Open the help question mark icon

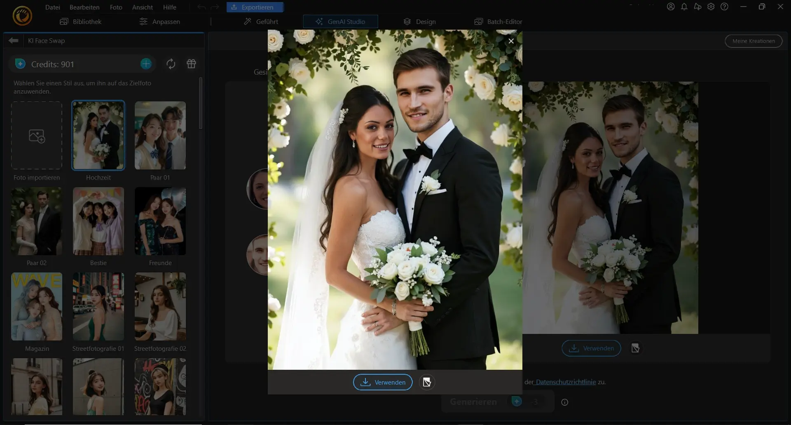tap(724, 7)
